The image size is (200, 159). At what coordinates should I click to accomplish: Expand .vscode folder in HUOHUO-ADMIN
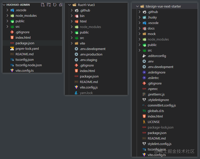(7, 10)
